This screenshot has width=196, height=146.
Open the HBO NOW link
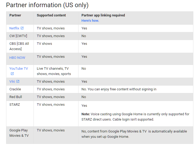tap(17, 58)
